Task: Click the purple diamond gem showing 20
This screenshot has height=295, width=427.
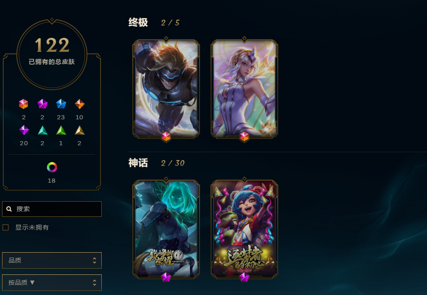Action: click(24, 130)
